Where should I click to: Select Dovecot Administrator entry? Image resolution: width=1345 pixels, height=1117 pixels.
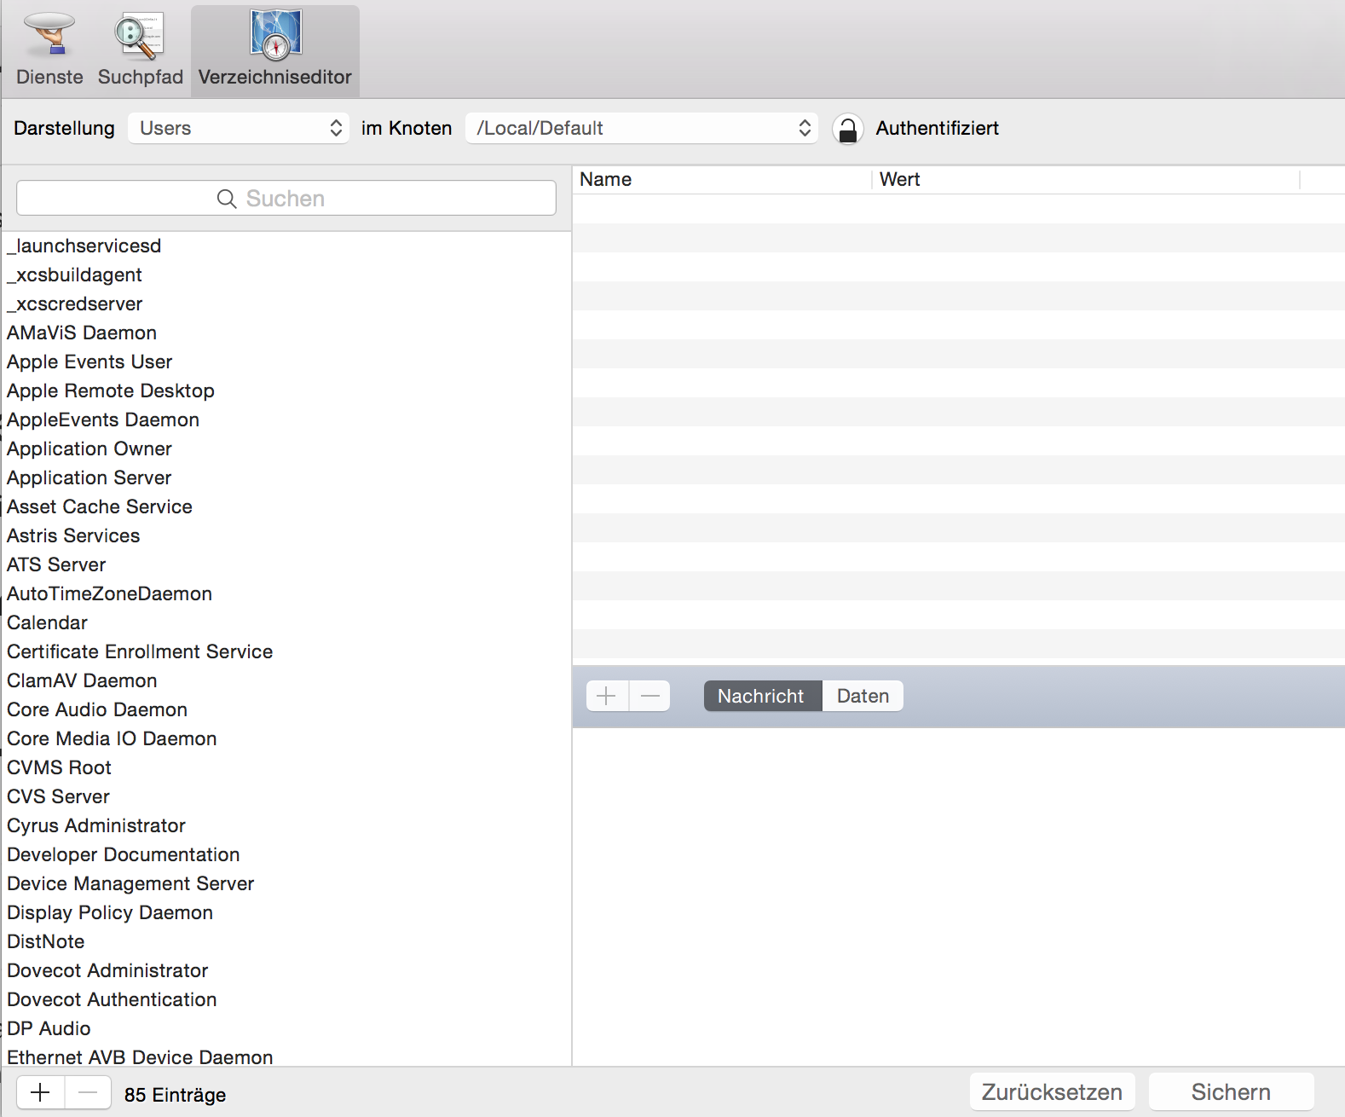[x=107, y=970]
